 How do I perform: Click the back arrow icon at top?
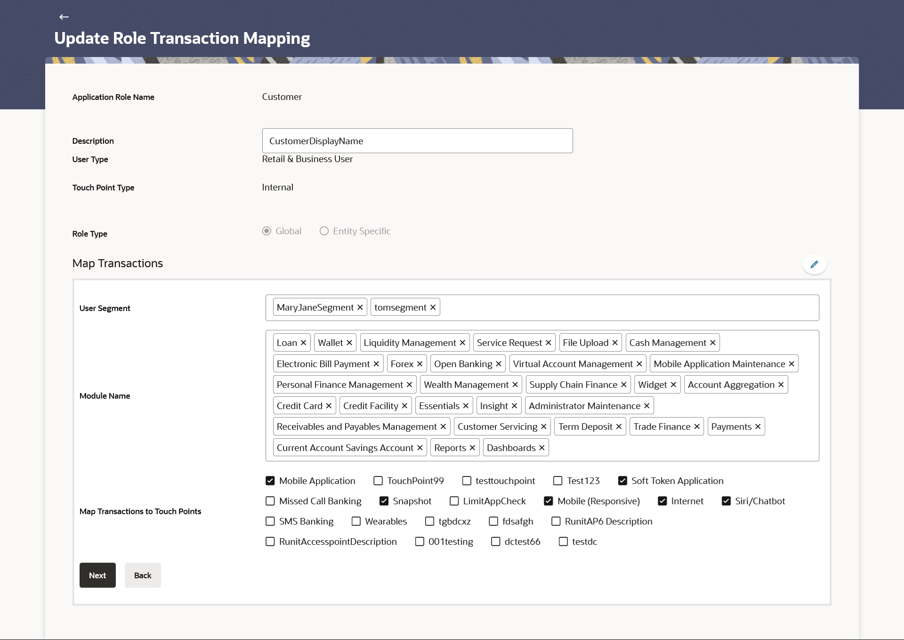click(64, 17)
